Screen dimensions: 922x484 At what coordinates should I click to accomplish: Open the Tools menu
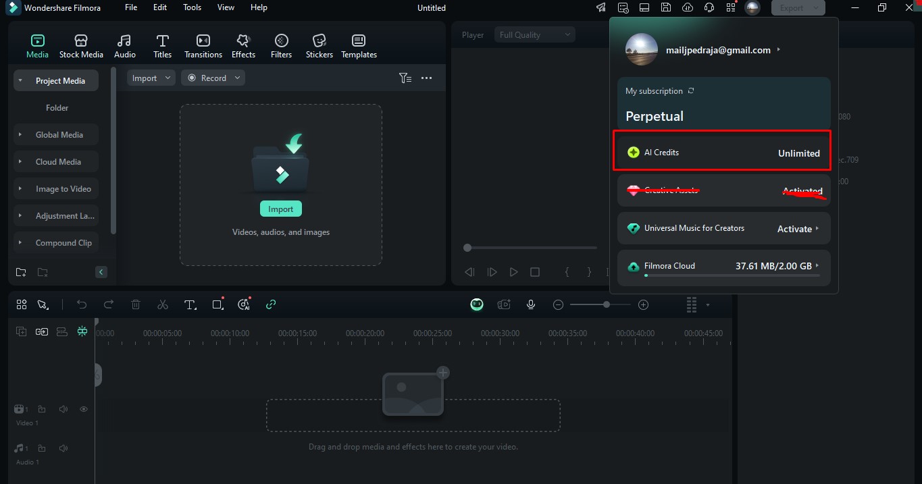[x=191, y=7]
